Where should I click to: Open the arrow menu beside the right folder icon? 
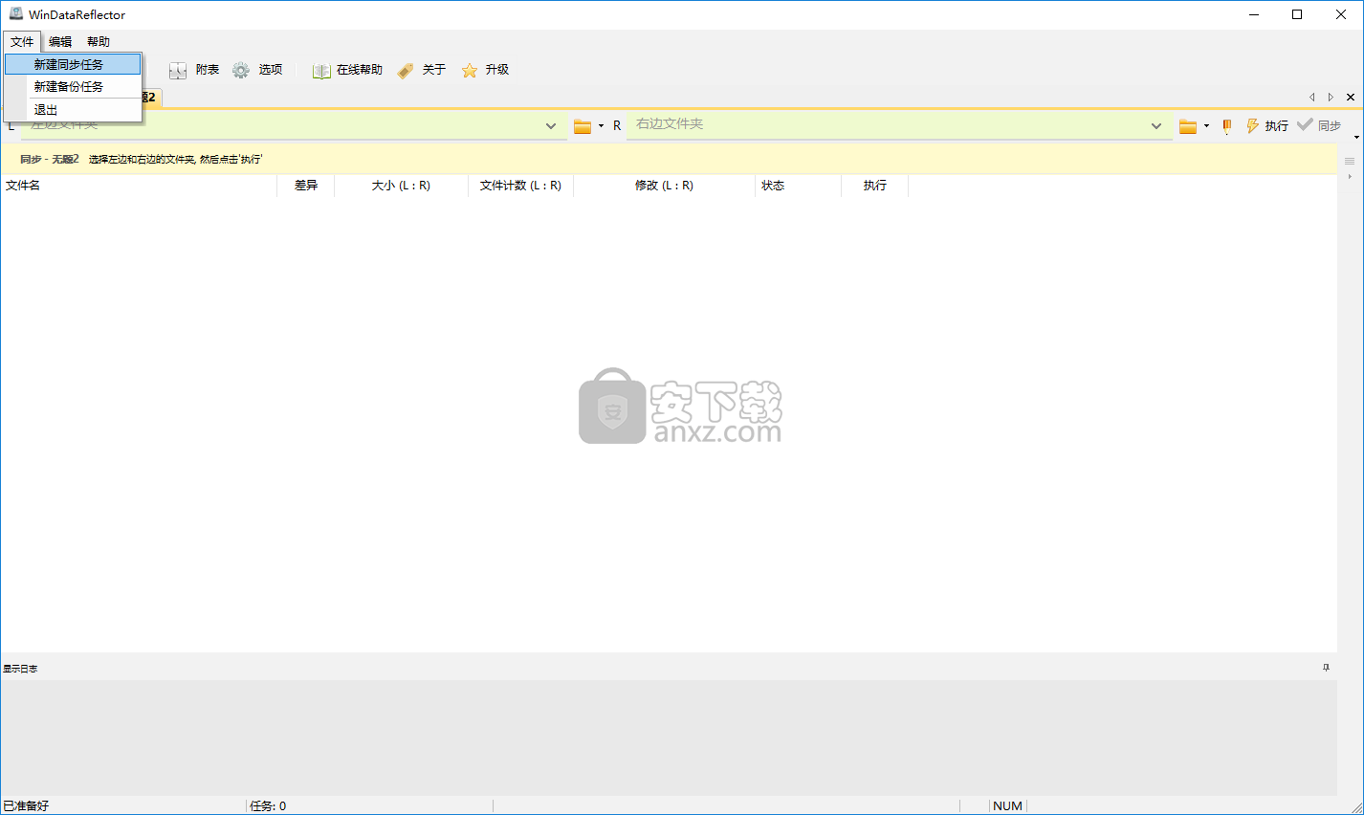pyautogui.click(x=1206, y=126)
